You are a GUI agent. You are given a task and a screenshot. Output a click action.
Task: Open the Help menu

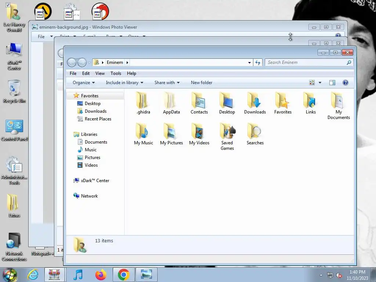131,73
